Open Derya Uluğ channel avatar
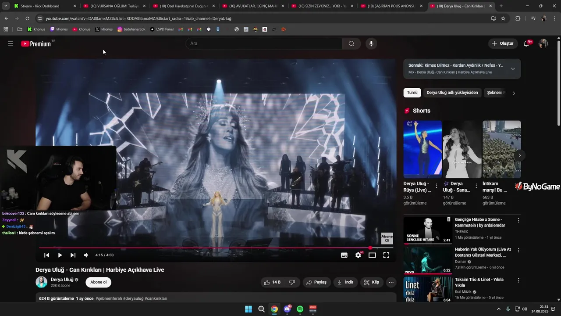This screenshot has height=316, width=561. [x=42, y=282]
